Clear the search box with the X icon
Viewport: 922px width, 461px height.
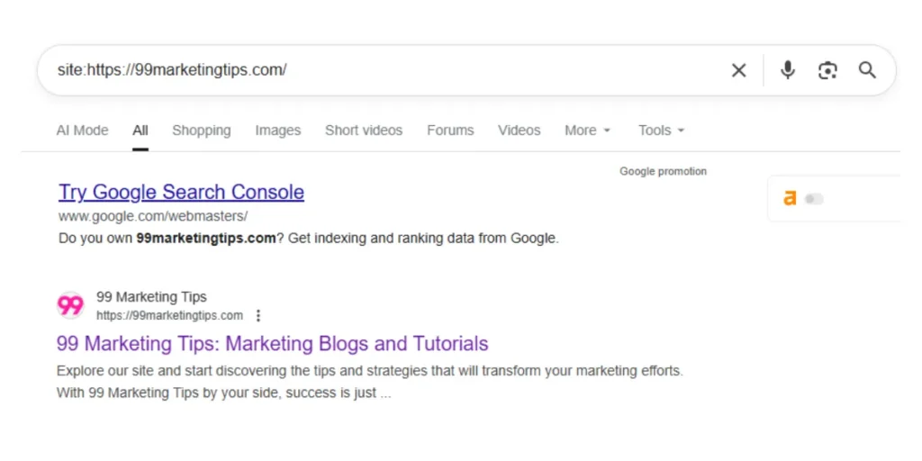(x=738, y=70)
